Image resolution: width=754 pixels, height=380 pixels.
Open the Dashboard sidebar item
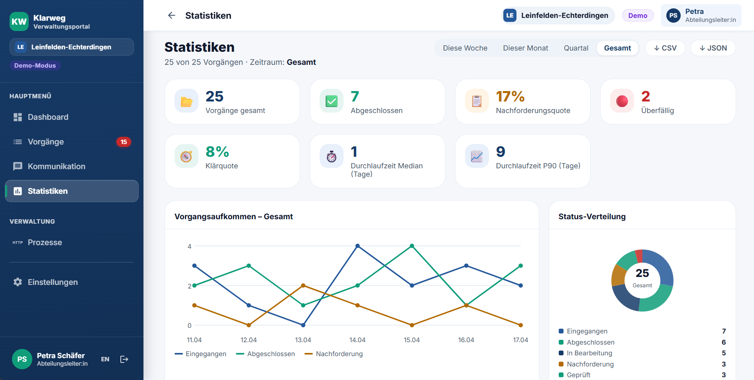(x=72, y=117)
